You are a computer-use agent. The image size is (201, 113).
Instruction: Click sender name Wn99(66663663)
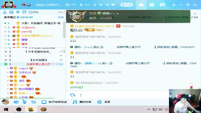[x=89, y=83]
